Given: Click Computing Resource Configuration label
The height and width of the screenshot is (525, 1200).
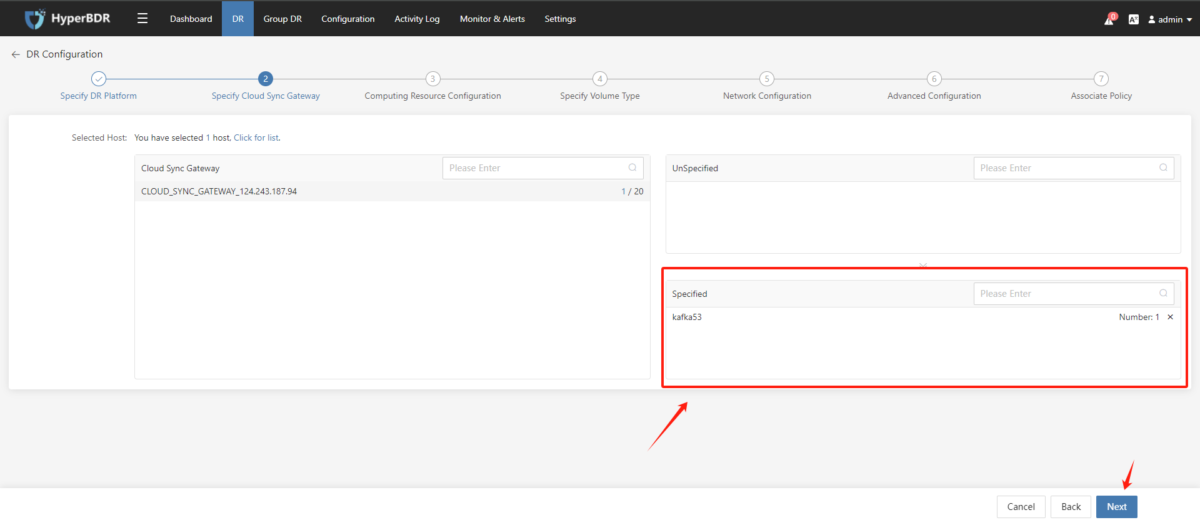Looking at the screenshot, I should (432, 96).
